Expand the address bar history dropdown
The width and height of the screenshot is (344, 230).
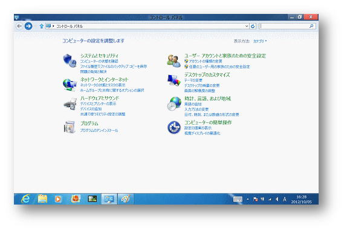[247, 26]
